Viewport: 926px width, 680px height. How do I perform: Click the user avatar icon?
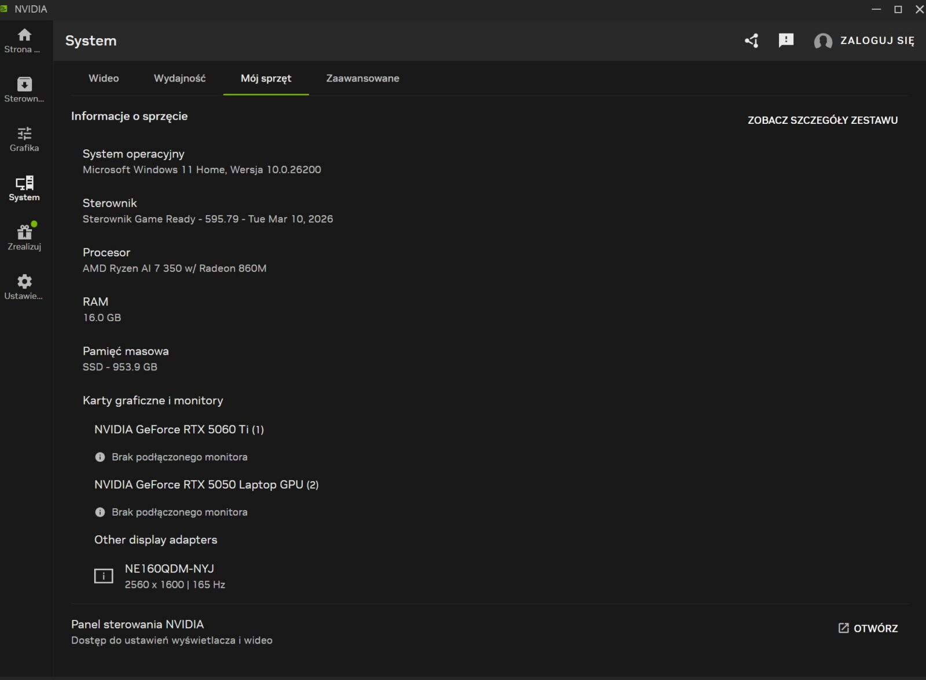click(x=822, y=41)
